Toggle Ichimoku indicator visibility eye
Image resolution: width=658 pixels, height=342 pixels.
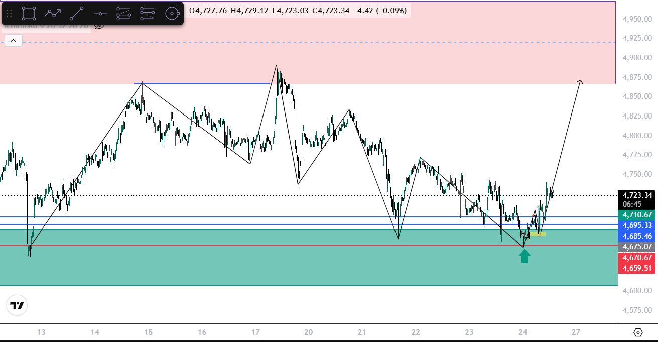pos(99,25)
